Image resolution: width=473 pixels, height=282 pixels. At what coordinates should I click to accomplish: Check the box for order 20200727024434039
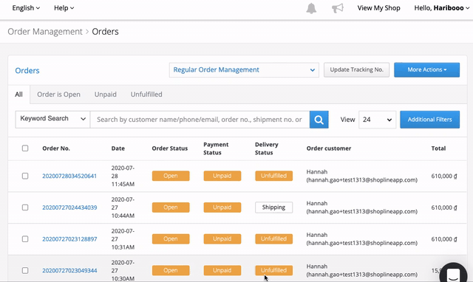point(25,207)
